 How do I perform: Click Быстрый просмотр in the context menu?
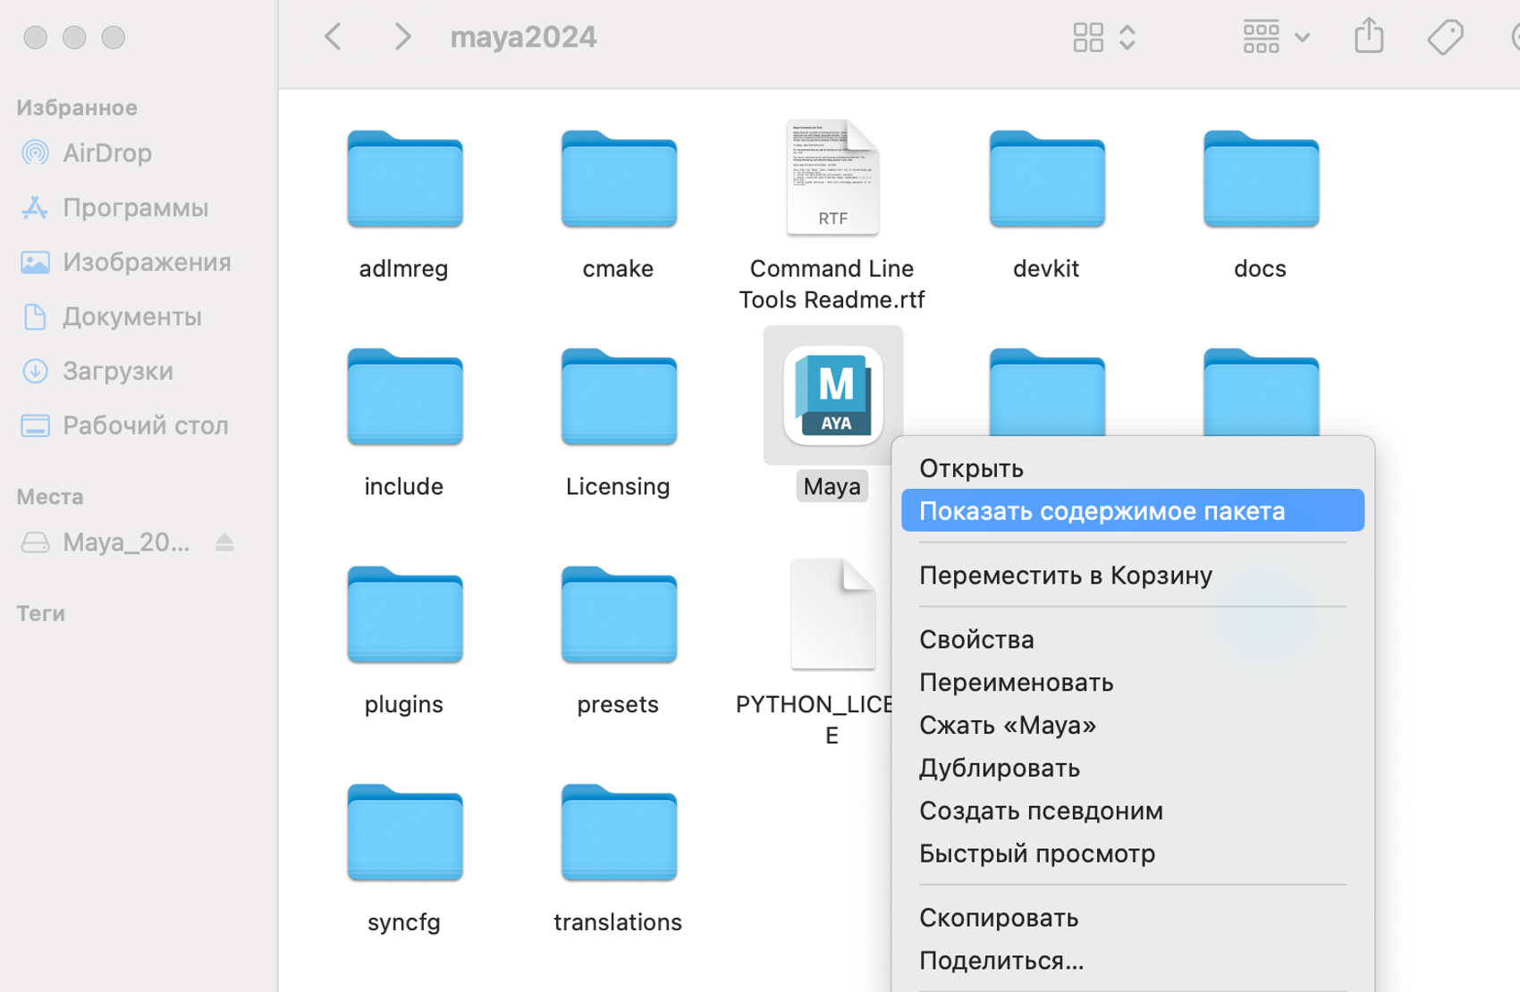tap(1037, 853)
